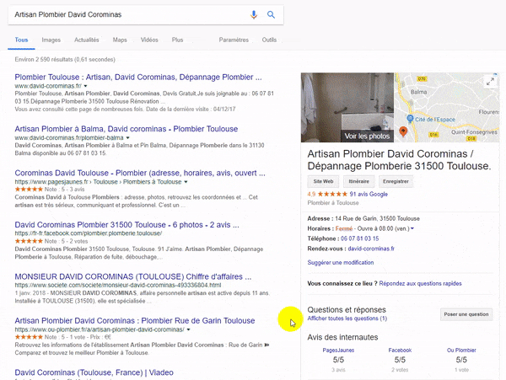Click the address 14 Rue de Garin text
The height and width of the screenshot is (380, 506).
[x=377, y=218]
